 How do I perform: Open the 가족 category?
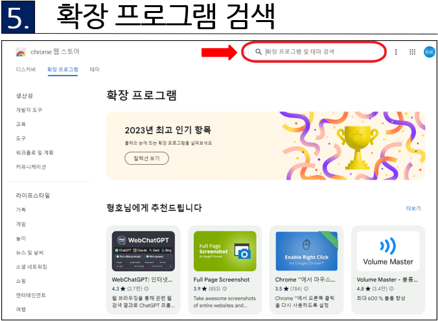(21, 209)
